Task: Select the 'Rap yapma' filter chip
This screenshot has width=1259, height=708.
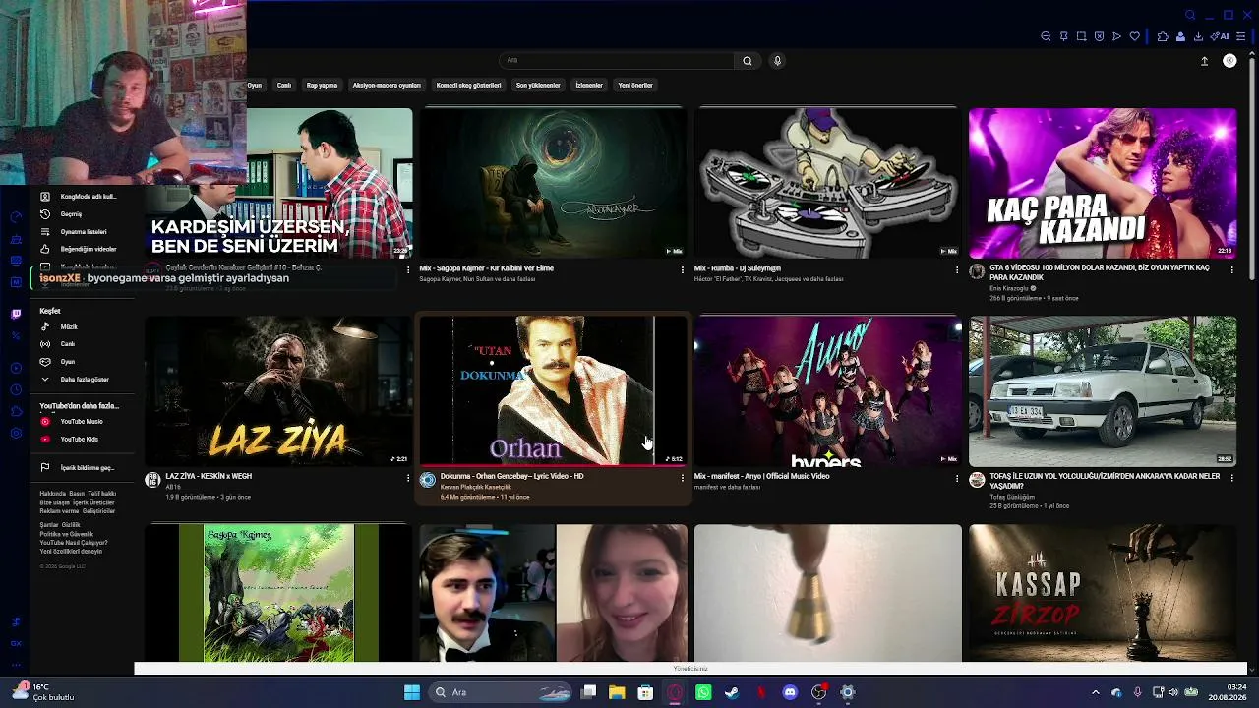Action: (x=322, y=86)
